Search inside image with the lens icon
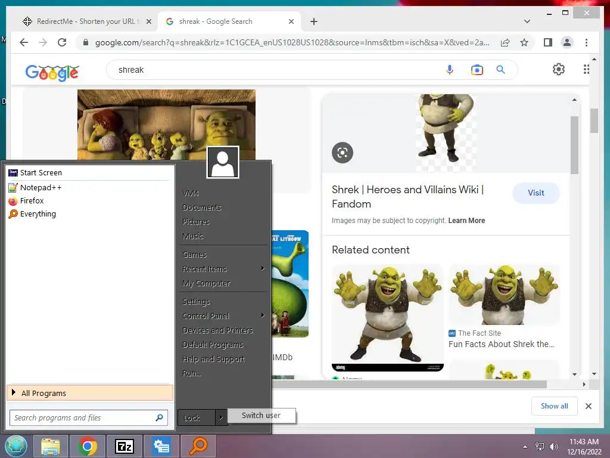 pos(343,153)
